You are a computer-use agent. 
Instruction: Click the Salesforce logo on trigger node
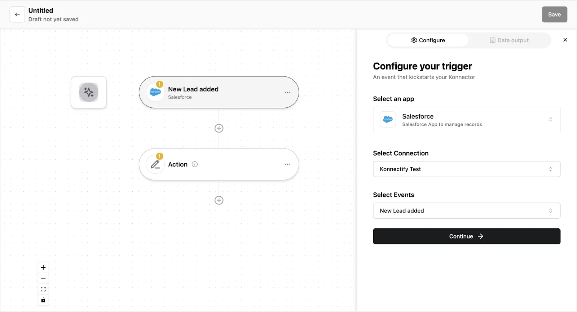pos(155,92)
